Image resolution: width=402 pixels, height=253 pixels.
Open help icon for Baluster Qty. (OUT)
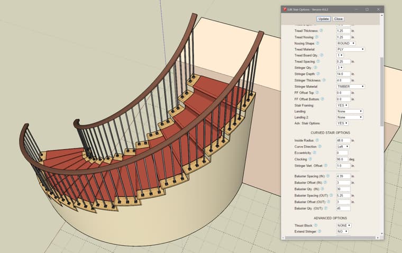click(326, 208)
